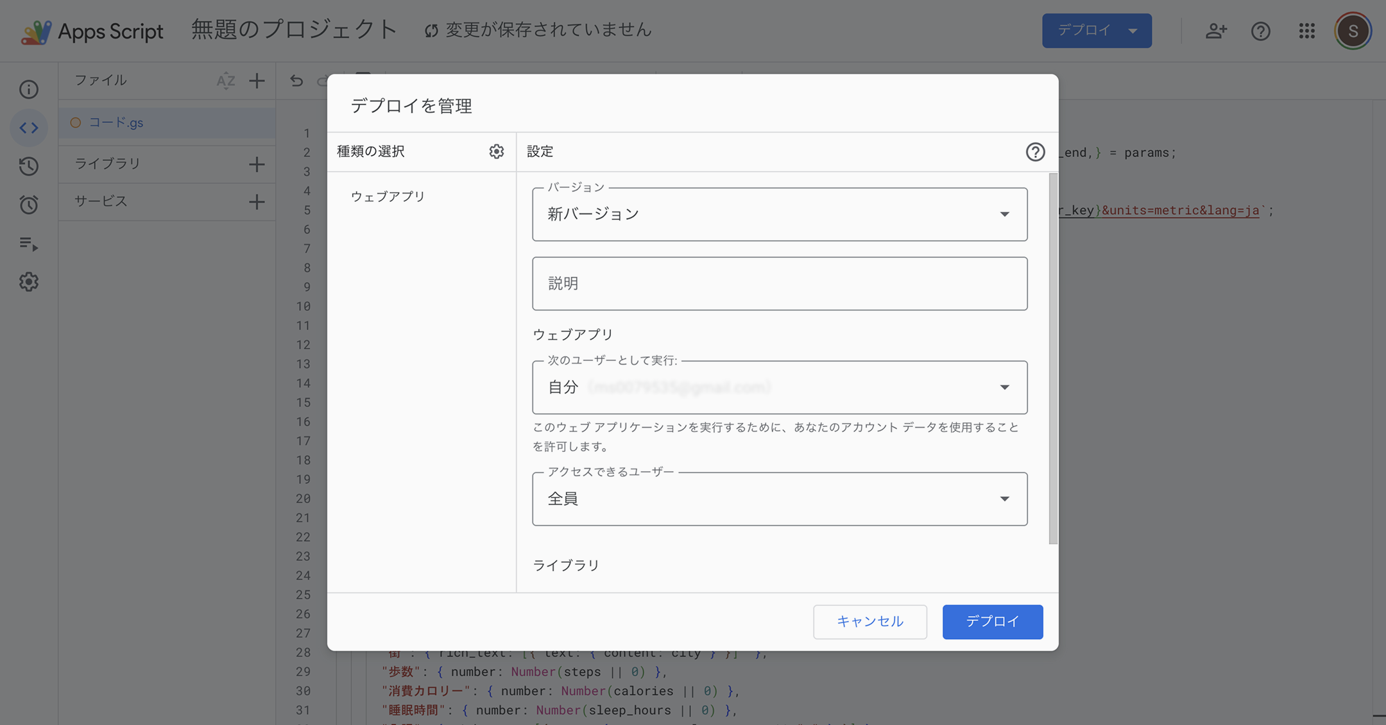This screenshot has width=1386, height=725.
Task: Click the キャンセル button
Action: coord(869,621)
